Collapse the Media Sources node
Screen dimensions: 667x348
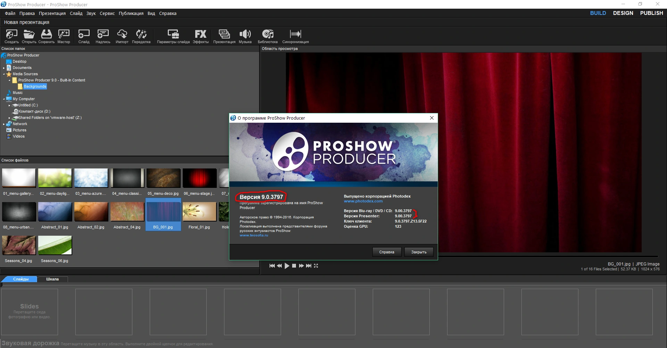[x=4, y=74]
